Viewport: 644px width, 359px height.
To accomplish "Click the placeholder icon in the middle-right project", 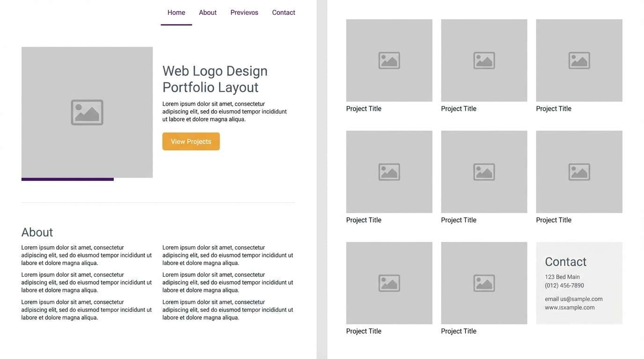I will tap(579, 172).
